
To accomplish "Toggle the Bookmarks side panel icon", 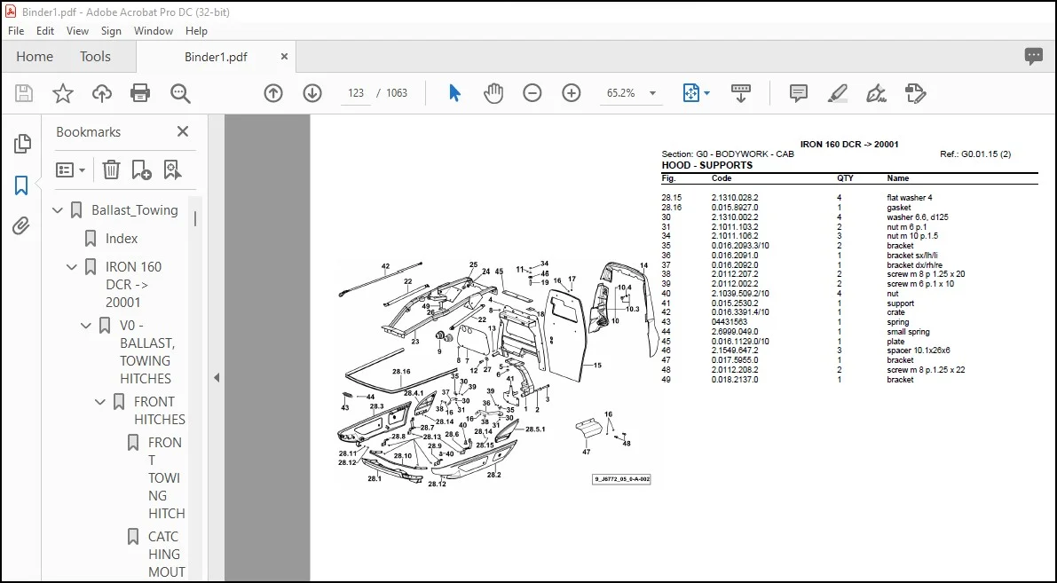I will pyautogui.click(x=21, y=185).
